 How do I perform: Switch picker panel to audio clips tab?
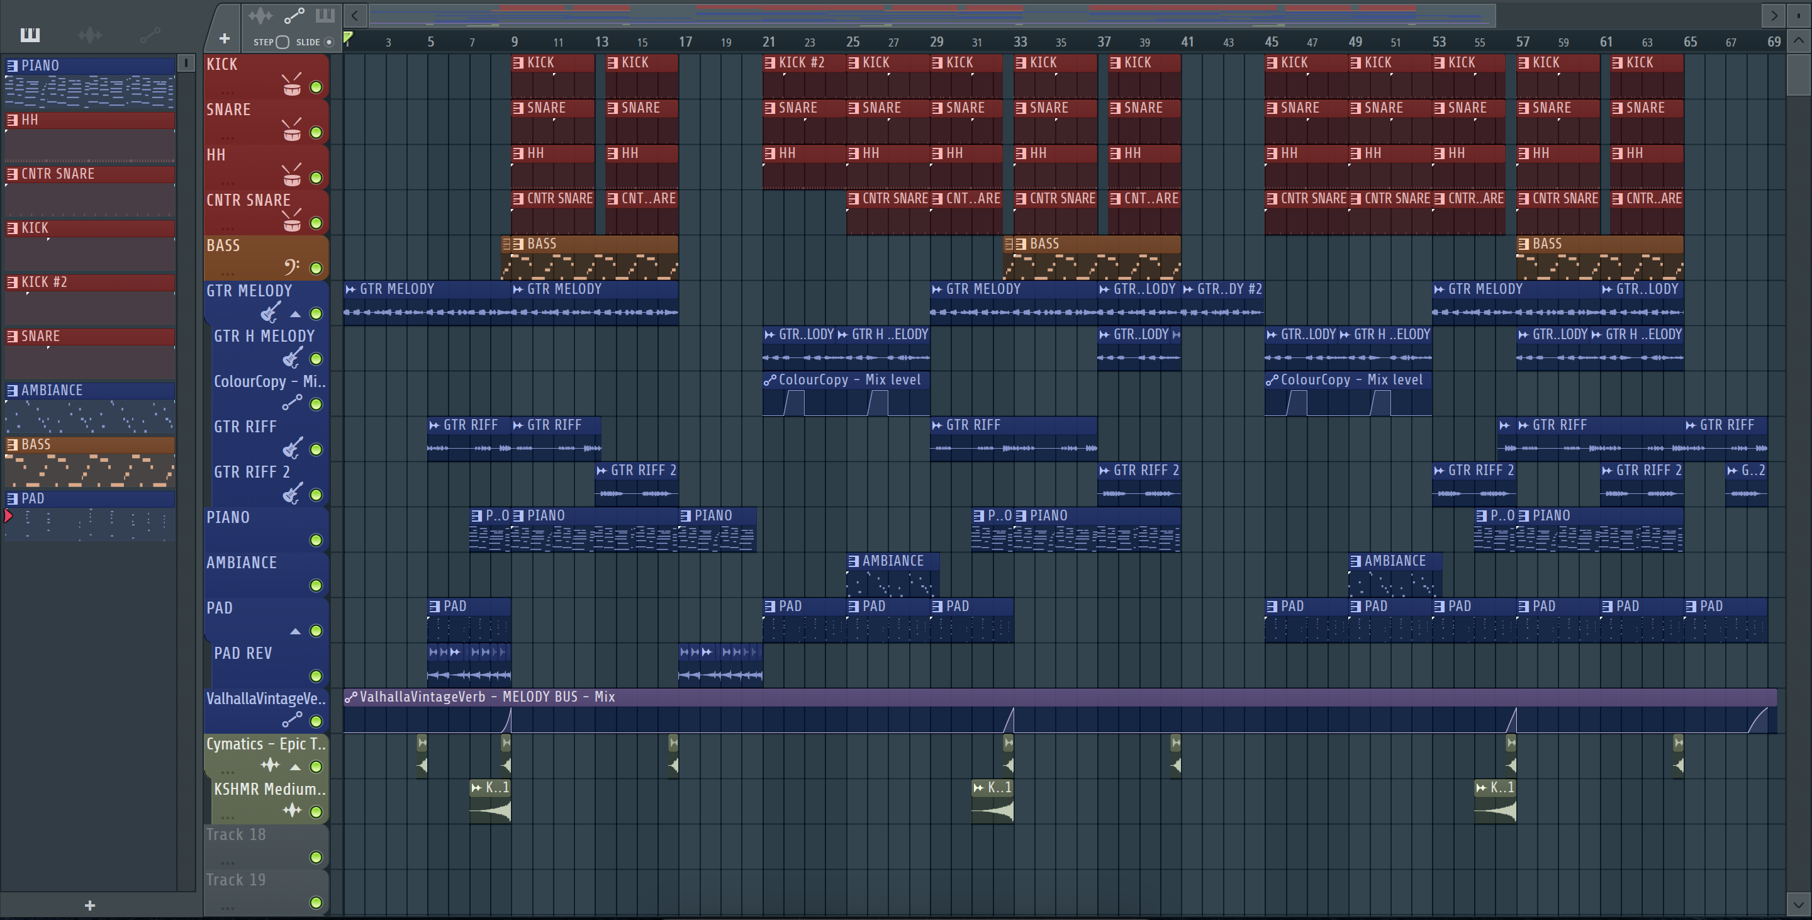89,35
